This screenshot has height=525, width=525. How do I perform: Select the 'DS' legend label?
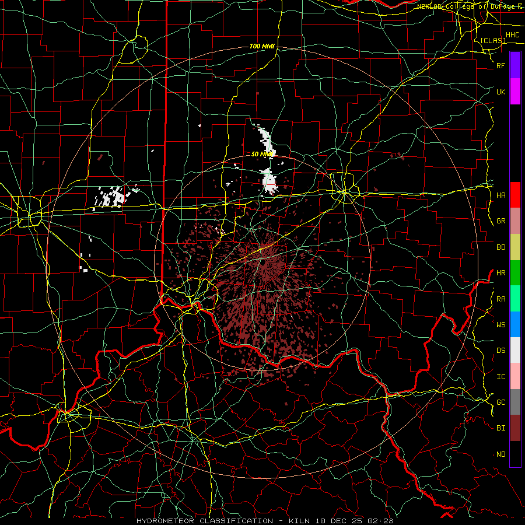pos(501,351)
